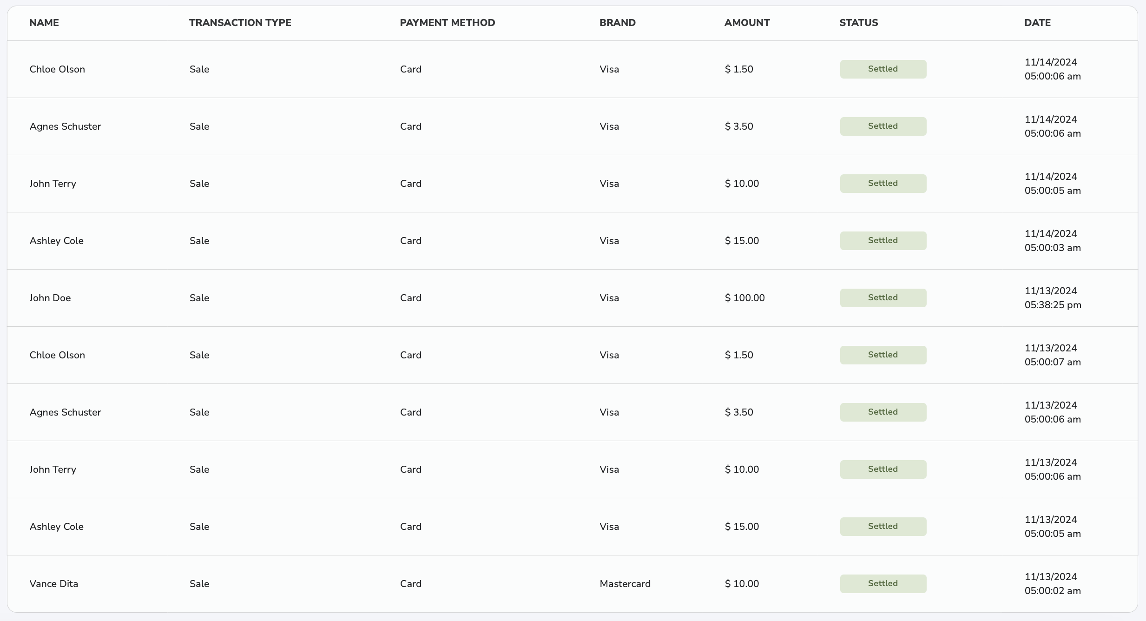Click the 11/13/2024 05:00:02 am date
1146x621 pixels.
click(1053, 584)
